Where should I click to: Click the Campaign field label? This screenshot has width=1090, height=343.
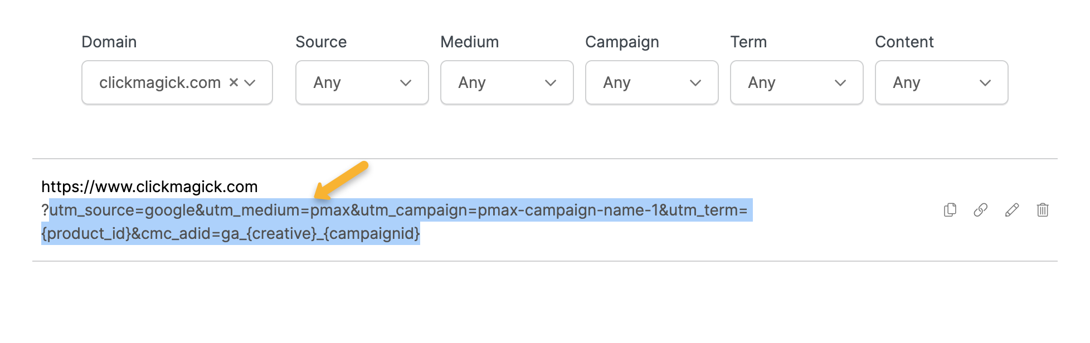click(x=622, y=42)
